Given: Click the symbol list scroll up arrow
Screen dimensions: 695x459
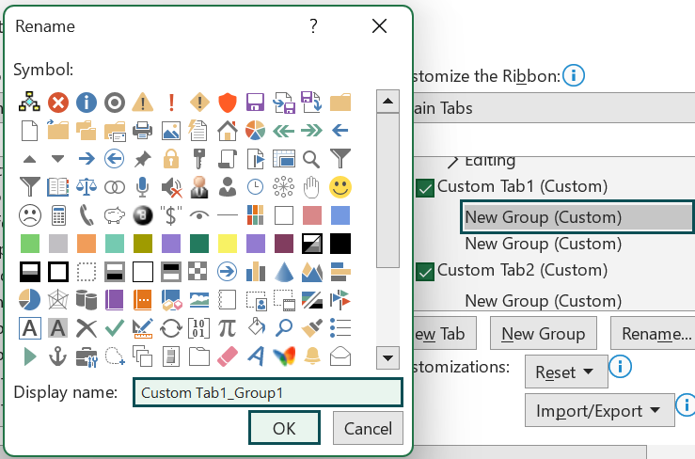Looking at the screenshot, I should coord(387,102).
